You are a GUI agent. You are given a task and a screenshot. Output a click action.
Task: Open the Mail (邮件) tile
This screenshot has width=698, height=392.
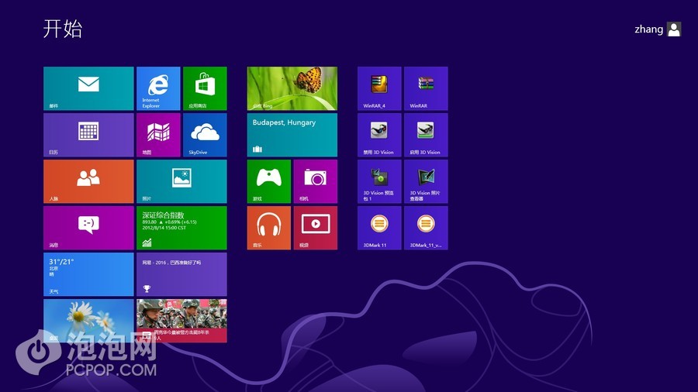88,88
